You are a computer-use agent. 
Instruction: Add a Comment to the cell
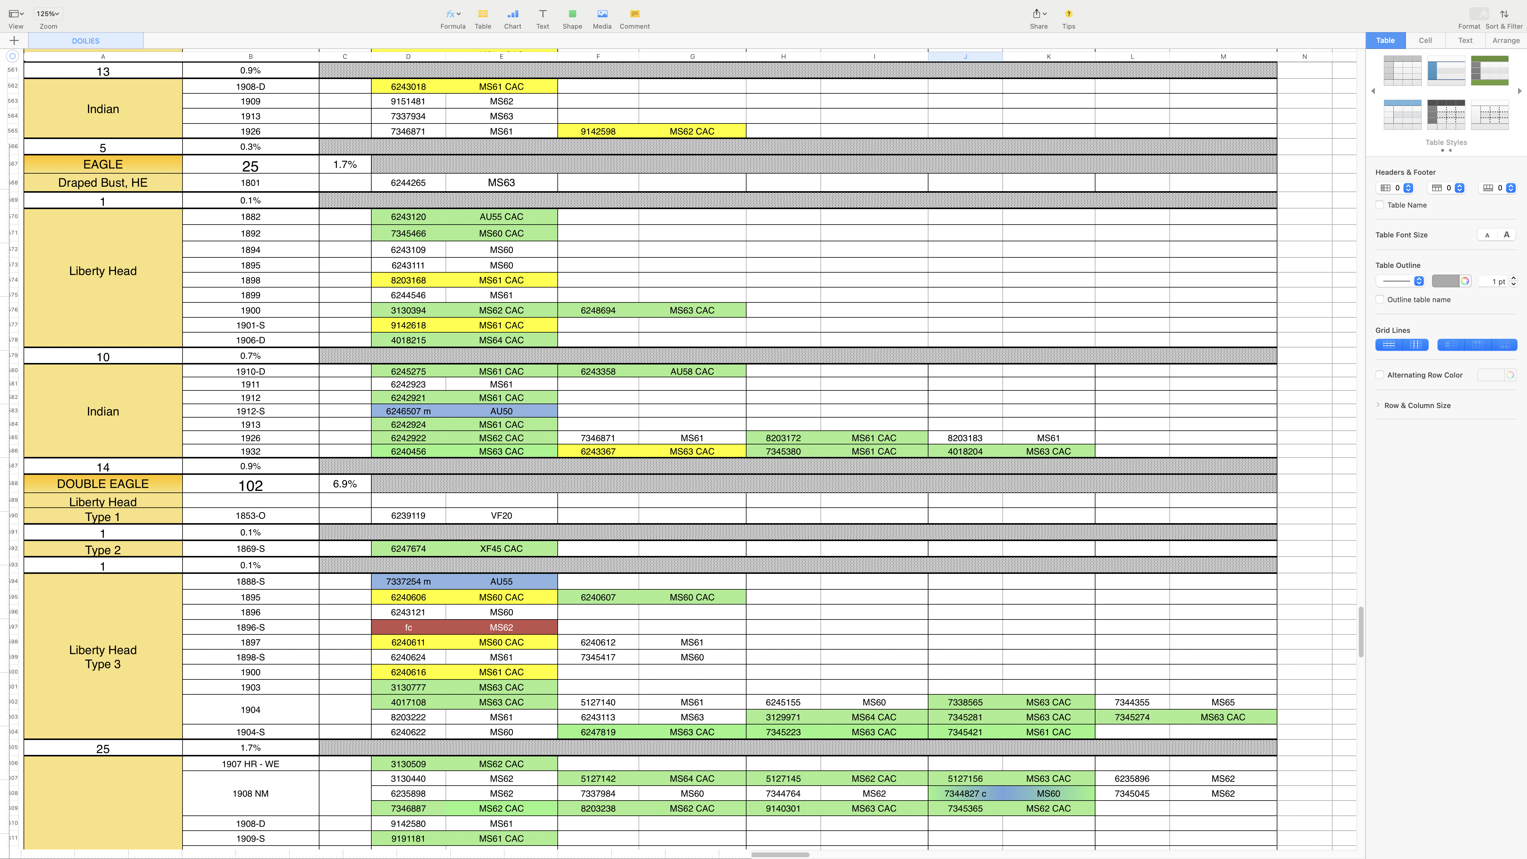634,14
